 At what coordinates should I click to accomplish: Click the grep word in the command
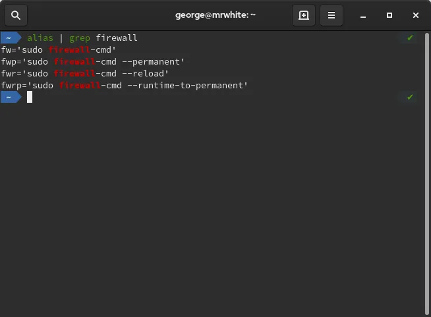80,38
